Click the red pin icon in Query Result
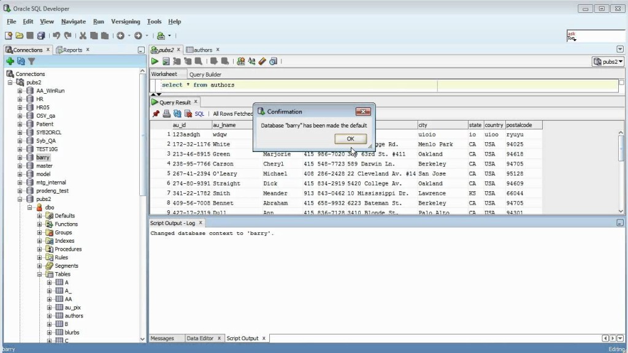 (x=156, y=113)
